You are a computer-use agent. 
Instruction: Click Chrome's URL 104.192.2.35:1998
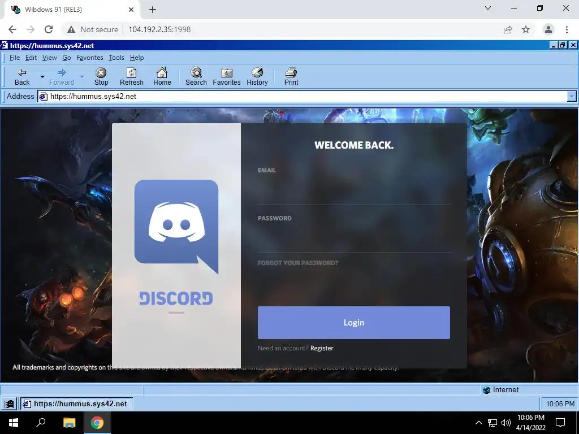coord(159,29)
